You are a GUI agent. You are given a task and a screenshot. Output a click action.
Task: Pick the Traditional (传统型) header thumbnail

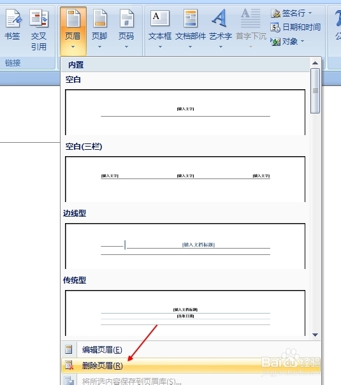[185, 313]
